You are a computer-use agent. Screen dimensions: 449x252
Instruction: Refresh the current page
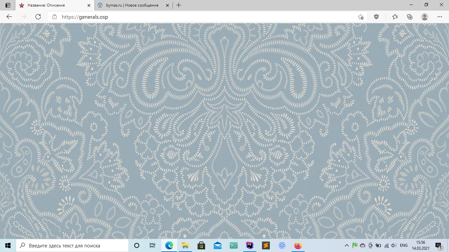(38, 17)
